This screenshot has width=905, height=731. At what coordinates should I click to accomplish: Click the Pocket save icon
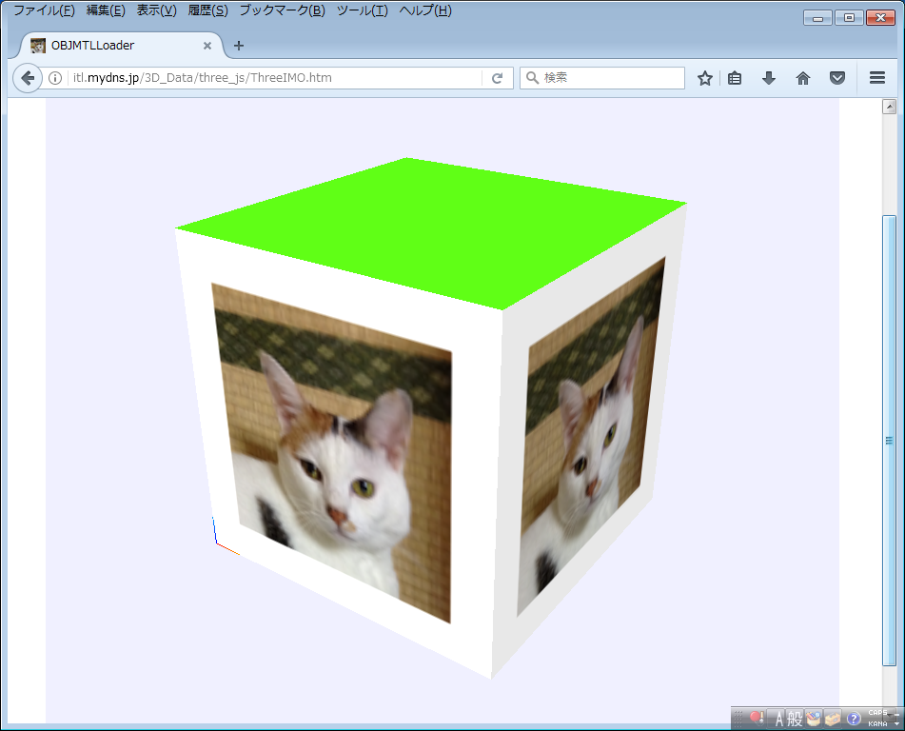837,78
